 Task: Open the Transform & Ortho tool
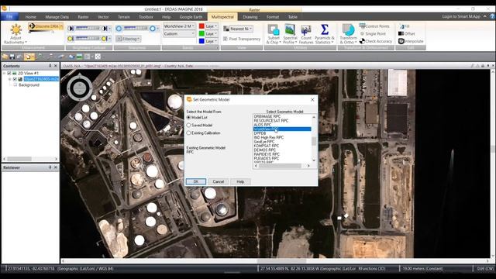[348, 34]
